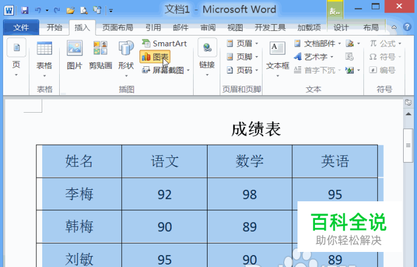Image resolution: width=417 pixels, height=267 pixels.
Task: Click the 李梅 name cell
Action: pyautogui.click(x=79, y=194)
